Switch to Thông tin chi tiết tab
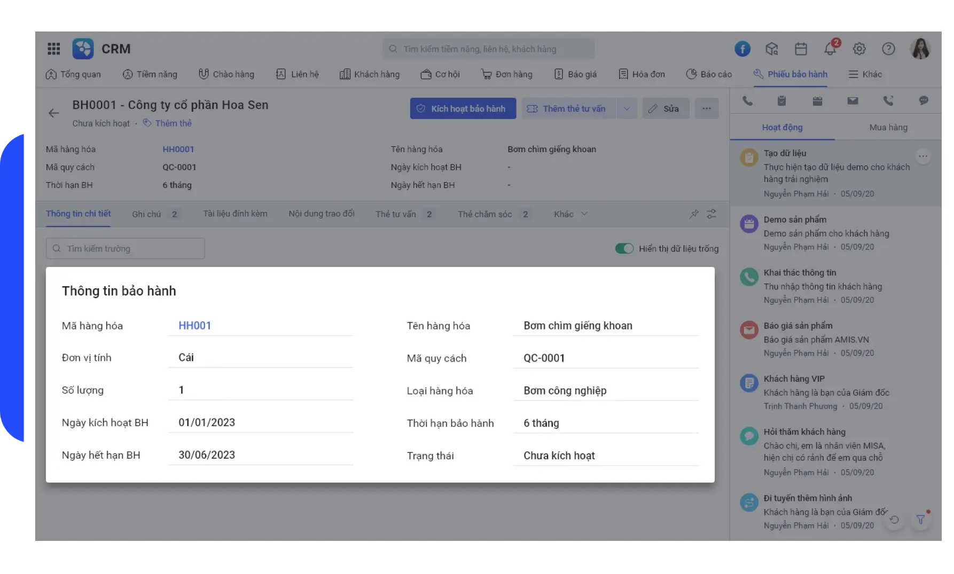Viewport: 954px width, 574px height. [79, 214]
